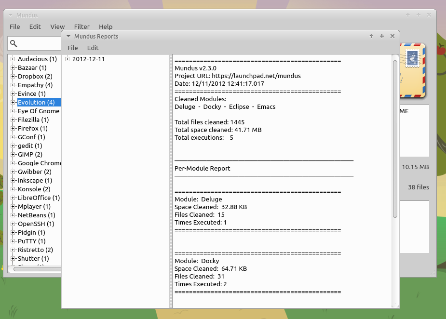The image size is (446, 319).
Task: Select Gwibber (2) in the module list
Action: point(35,172)
